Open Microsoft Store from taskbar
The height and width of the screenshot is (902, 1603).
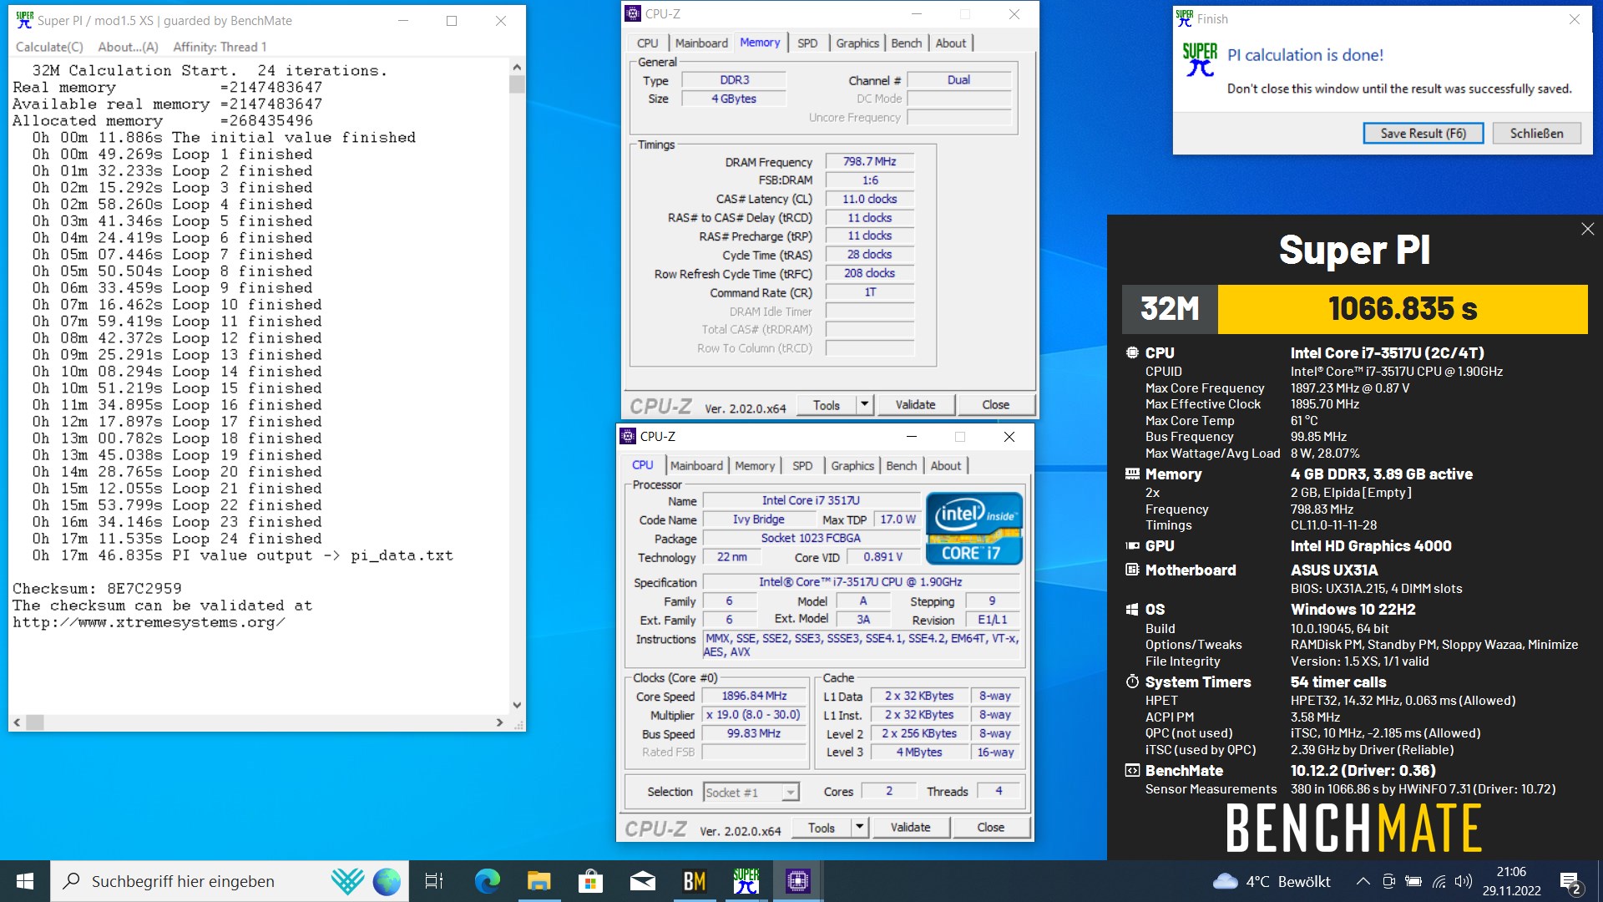[x=590, y=881]
